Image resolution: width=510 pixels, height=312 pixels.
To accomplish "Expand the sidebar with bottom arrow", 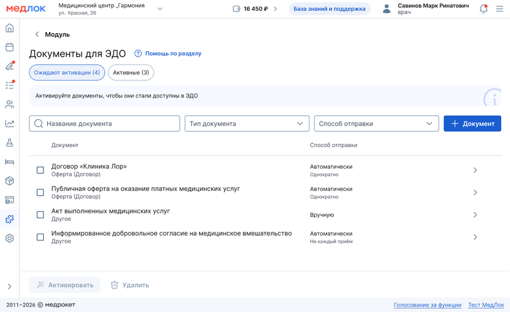I will click(x=10, y=287).
